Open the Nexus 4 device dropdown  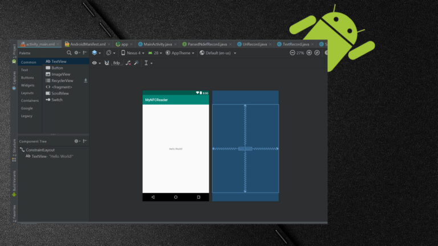[133, 53]
